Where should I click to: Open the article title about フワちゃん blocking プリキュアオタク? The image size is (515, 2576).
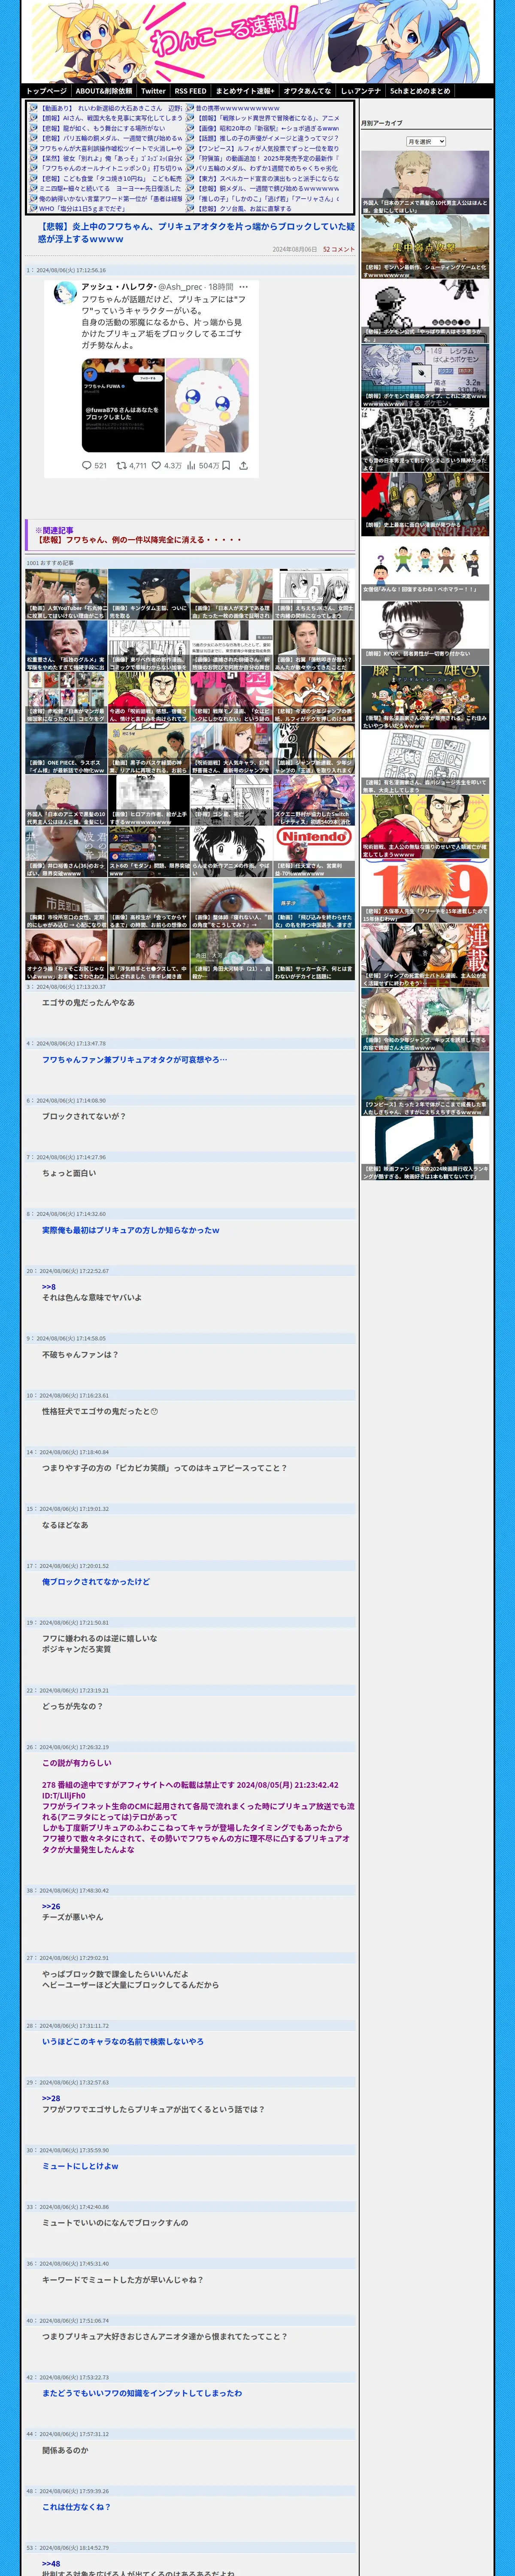[196, 233]
